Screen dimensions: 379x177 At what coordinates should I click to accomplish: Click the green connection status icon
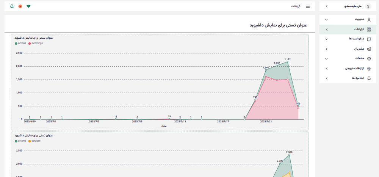pos(28,6)
